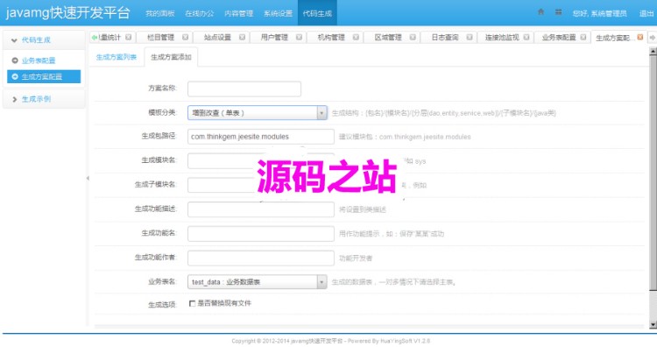Click the grid menu icon in the header
Viewport: 657px width, 347px height.
tap(558, 12)
